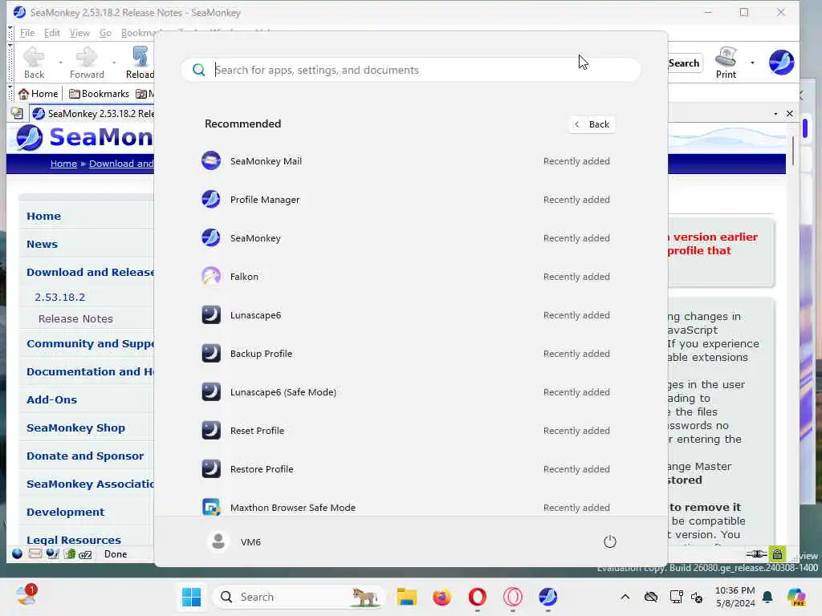This screenshot has height=616, width=822.
Task: Open the red Opera taskbar icon
Action: [x=477, y=597]
